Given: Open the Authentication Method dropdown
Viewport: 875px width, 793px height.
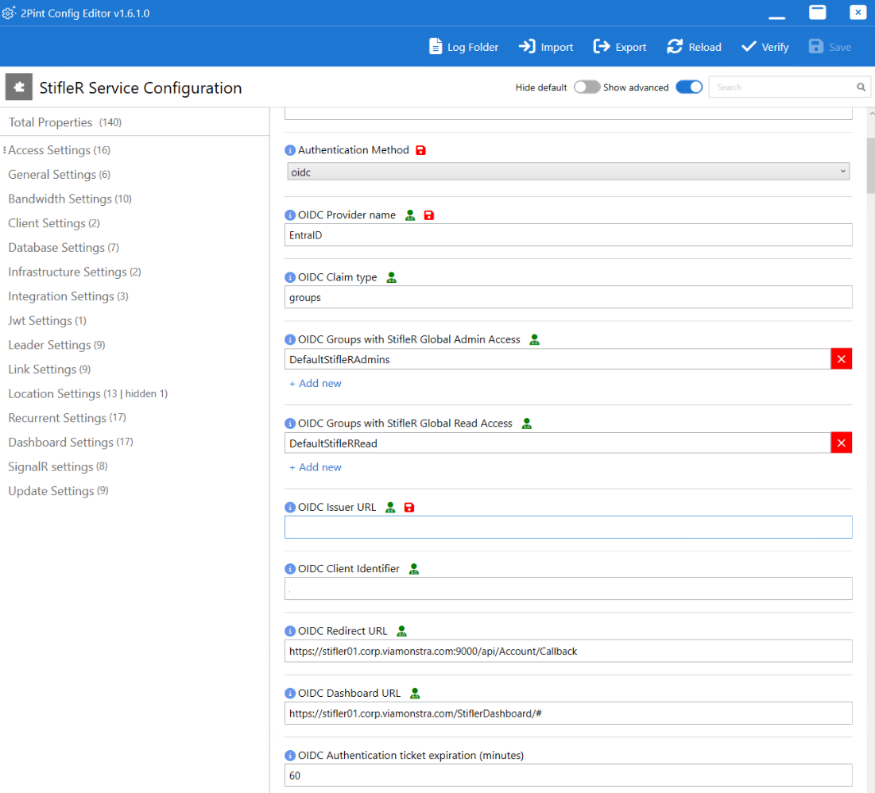Looking at the screenshot, I should pos(567,172).
